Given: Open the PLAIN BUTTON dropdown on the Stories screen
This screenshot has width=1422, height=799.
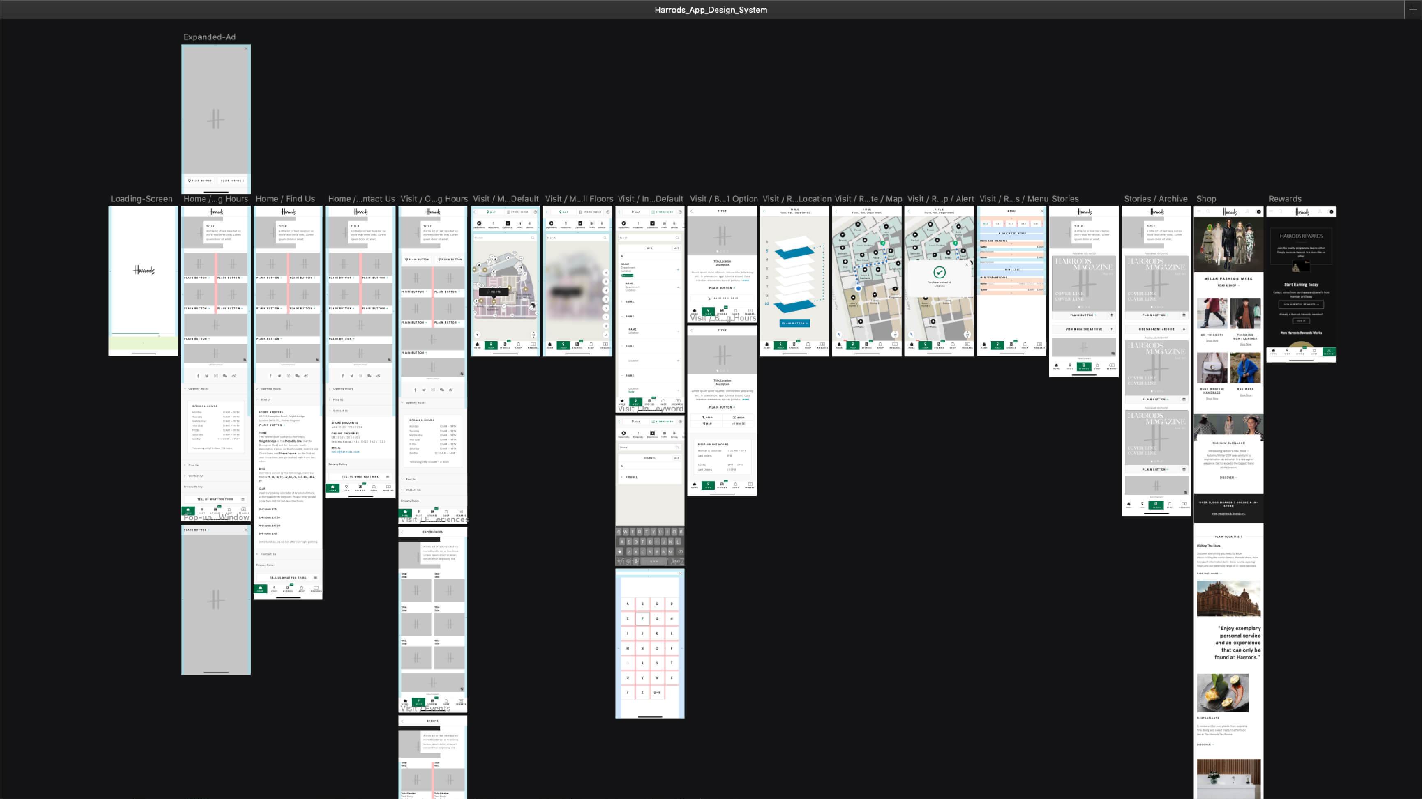Looking at the screenshot, I should (x=1083, y=315).
